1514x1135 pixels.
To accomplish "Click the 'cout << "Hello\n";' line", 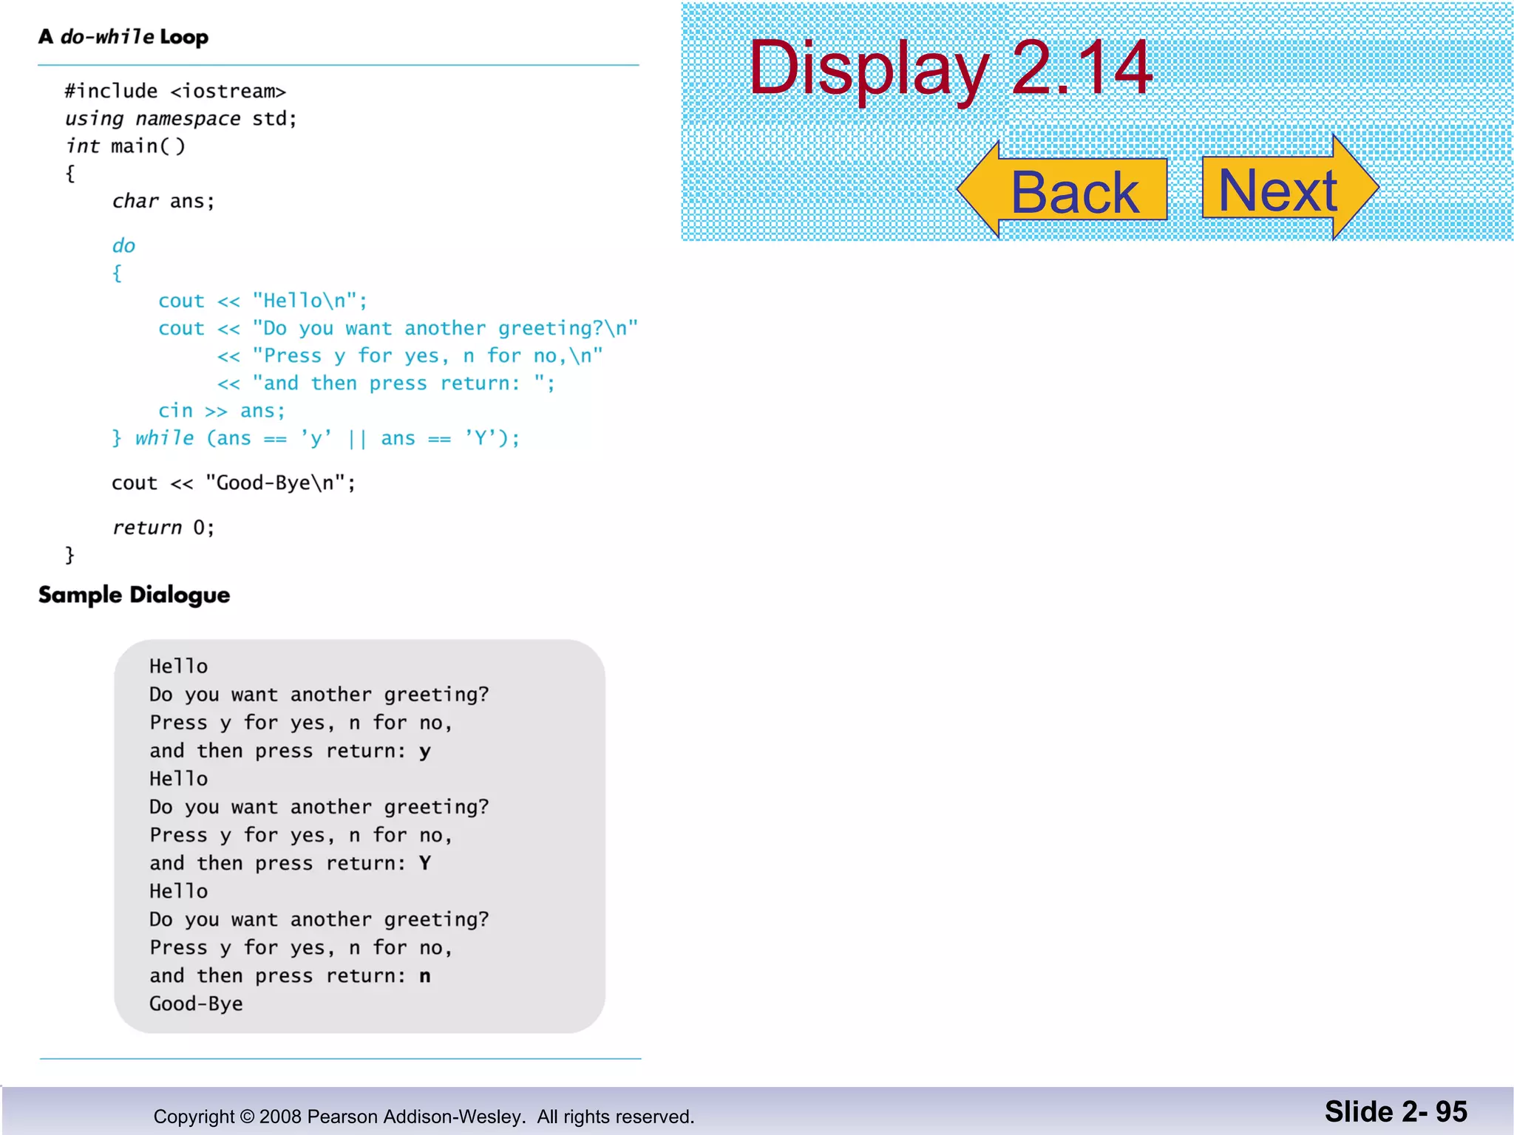I will (x=262, y=301).
